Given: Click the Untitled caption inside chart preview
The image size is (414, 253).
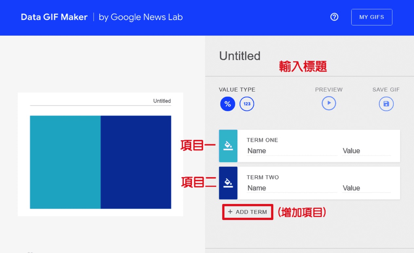Looking at the screenshot, I should [x=162, y=101].
